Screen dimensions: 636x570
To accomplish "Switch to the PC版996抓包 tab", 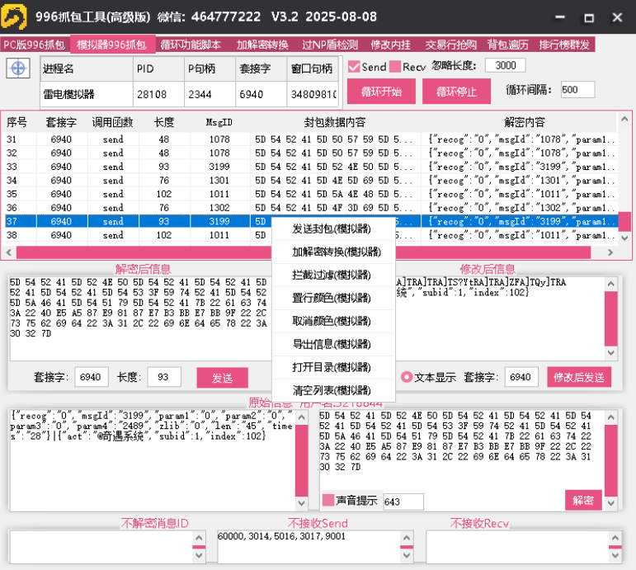I will click(35, 45).
